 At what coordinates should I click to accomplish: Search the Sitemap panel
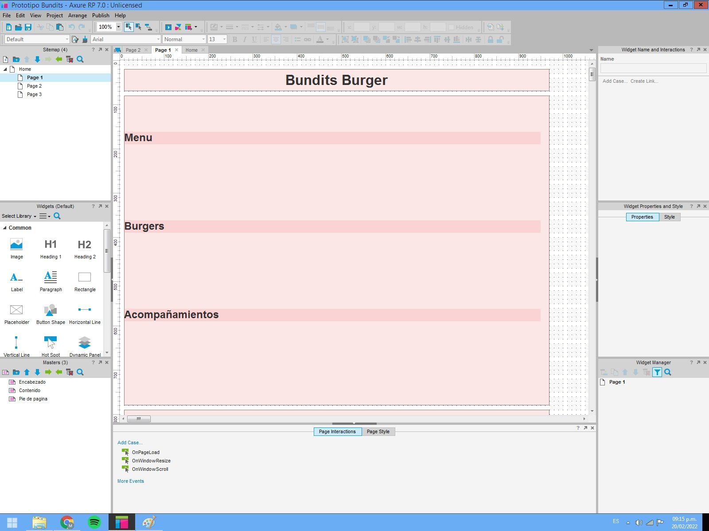(x=80, y=59)
